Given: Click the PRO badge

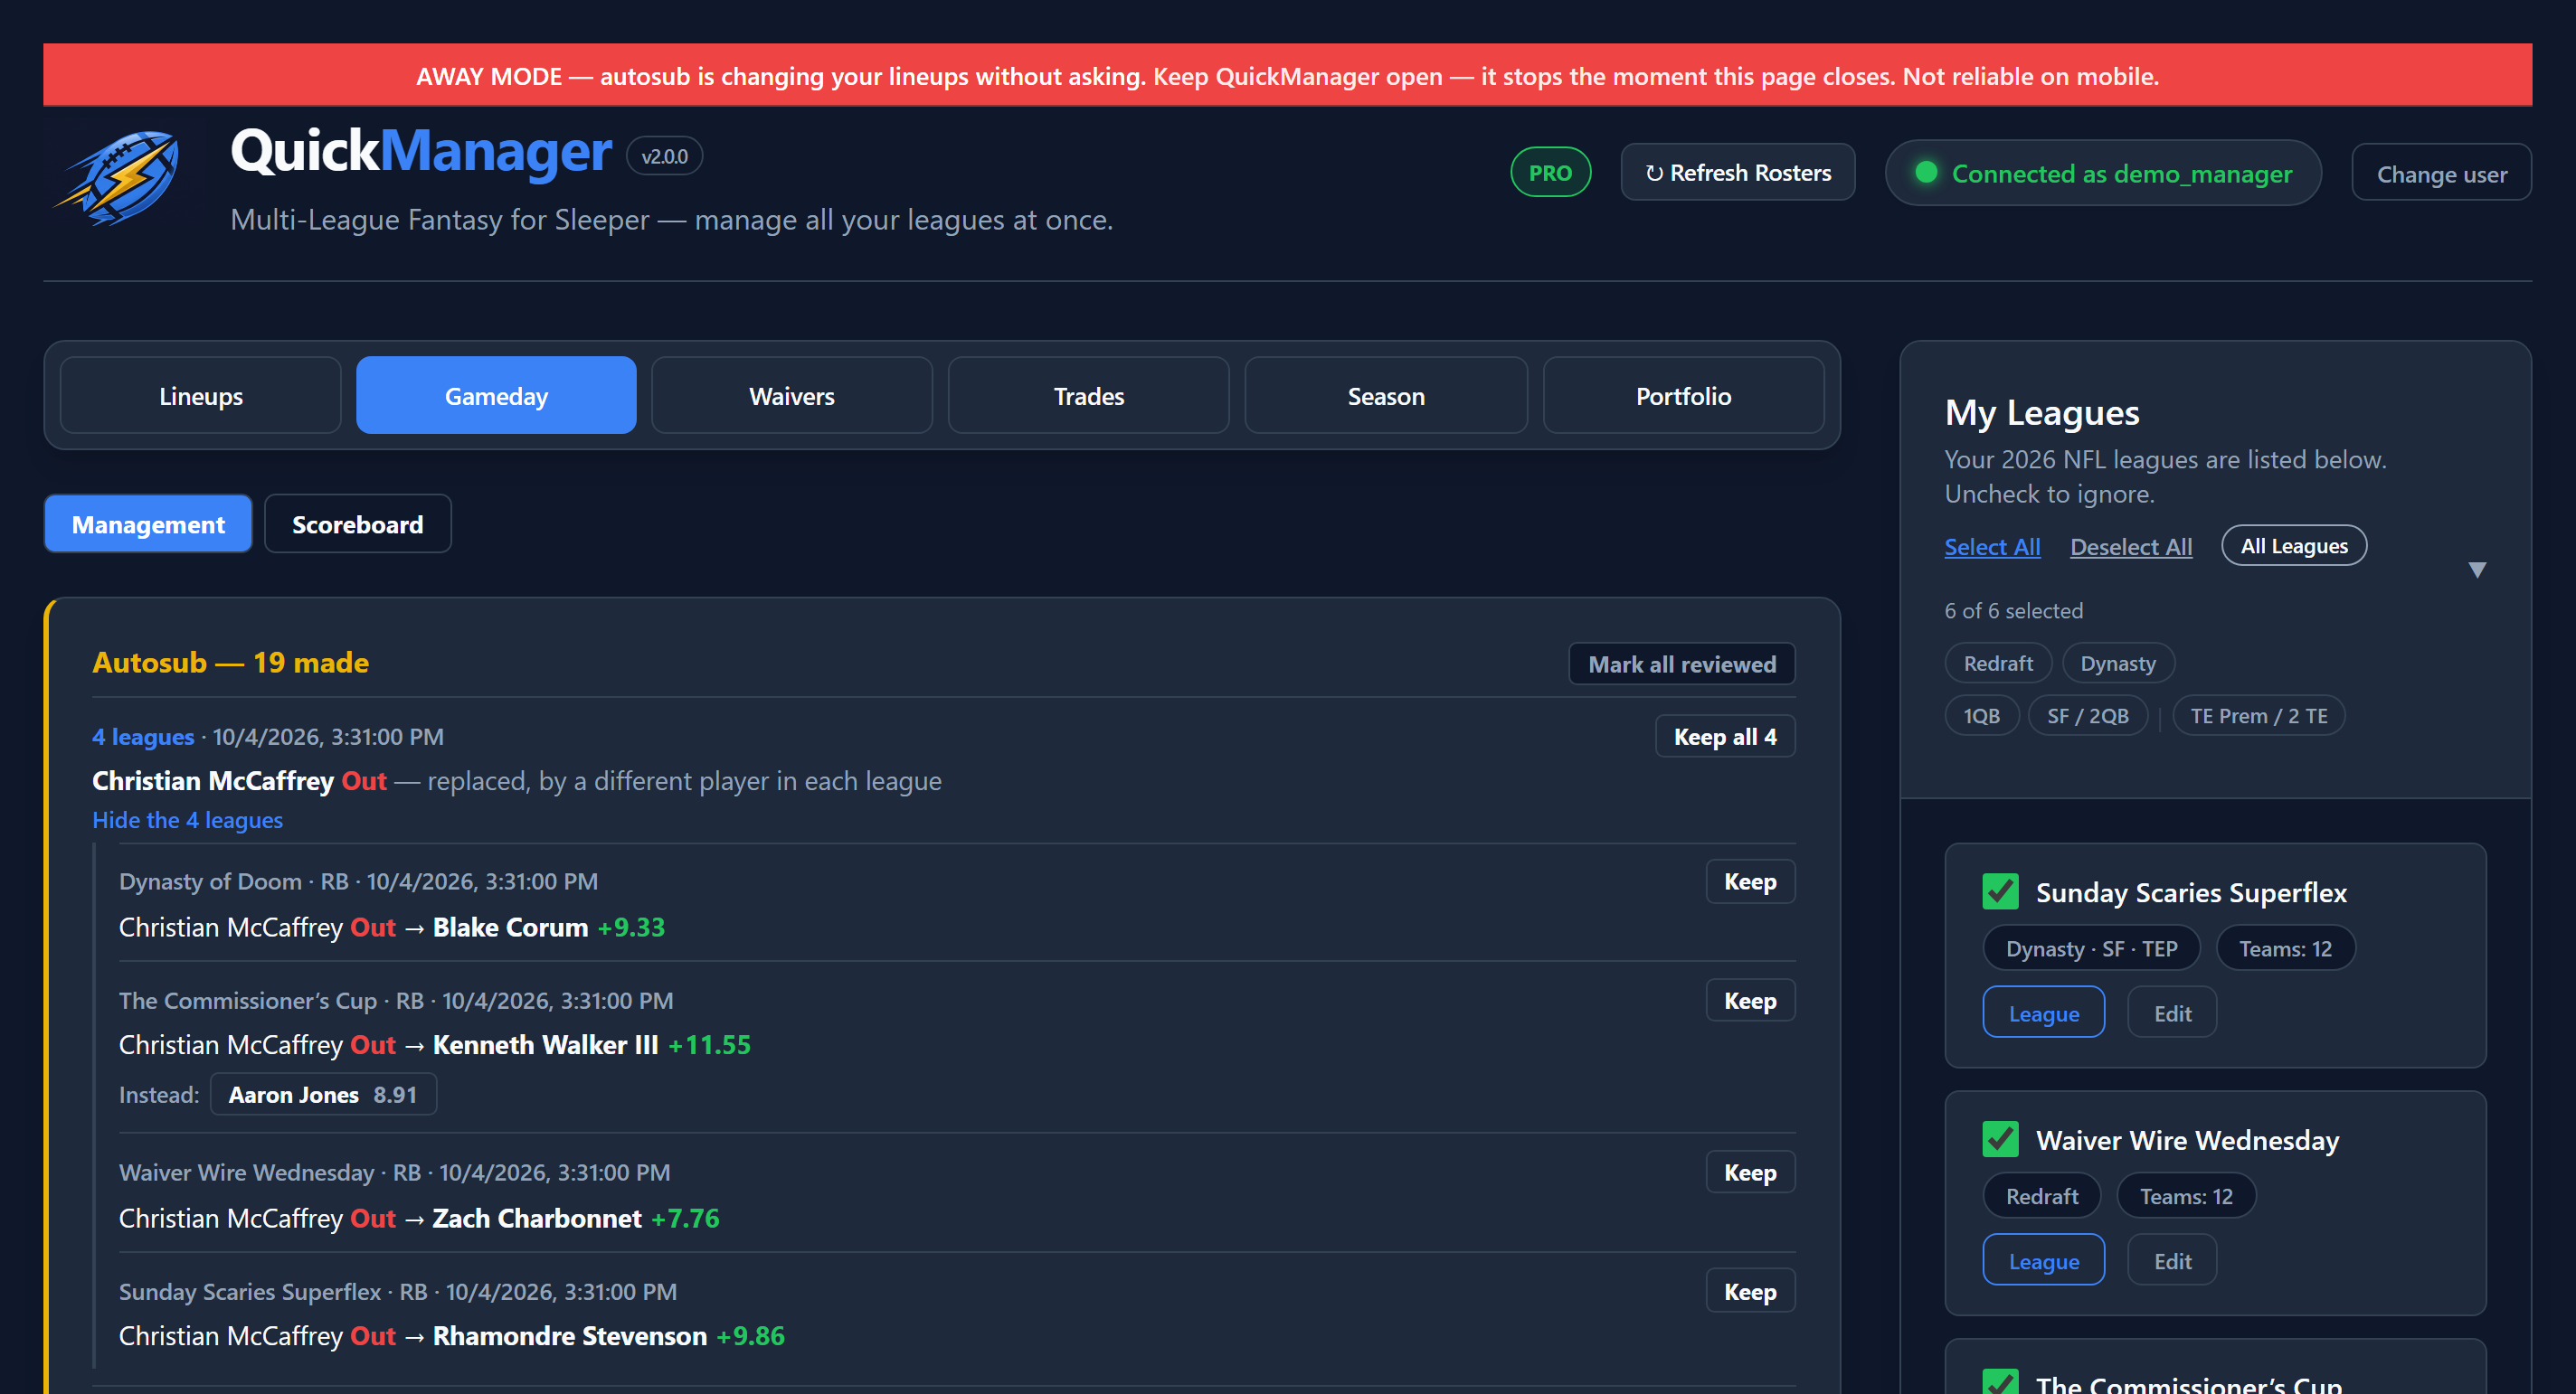Looking at the screenshot, I should [x=1549, y=172].
